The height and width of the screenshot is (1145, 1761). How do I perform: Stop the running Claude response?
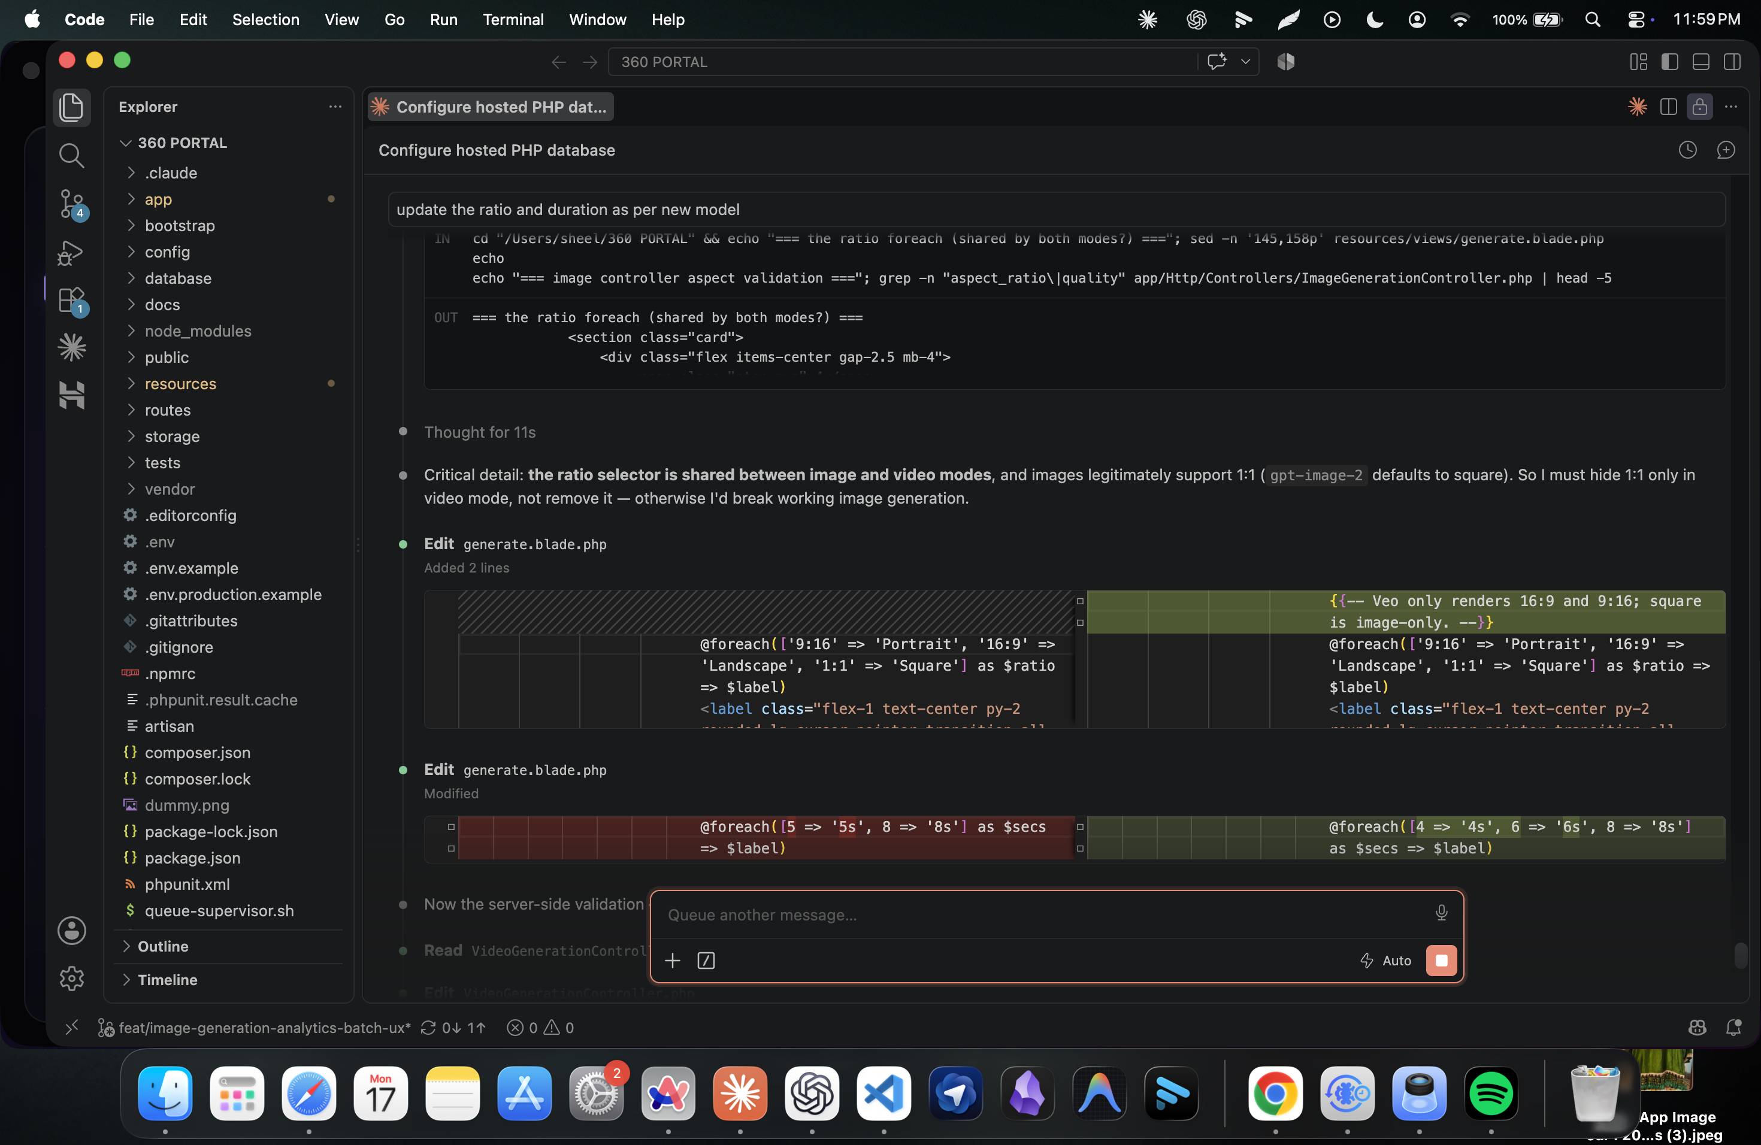[x=1441, y=960]
